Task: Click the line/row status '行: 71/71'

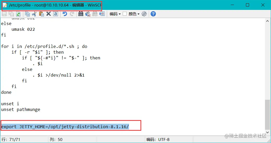Action: coord(11,140)
